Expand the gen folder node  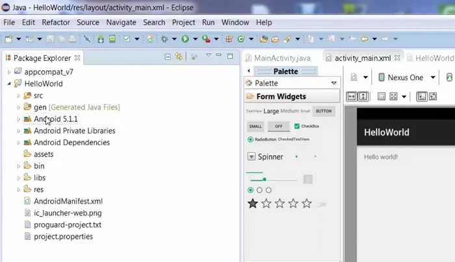coord(18,108)
